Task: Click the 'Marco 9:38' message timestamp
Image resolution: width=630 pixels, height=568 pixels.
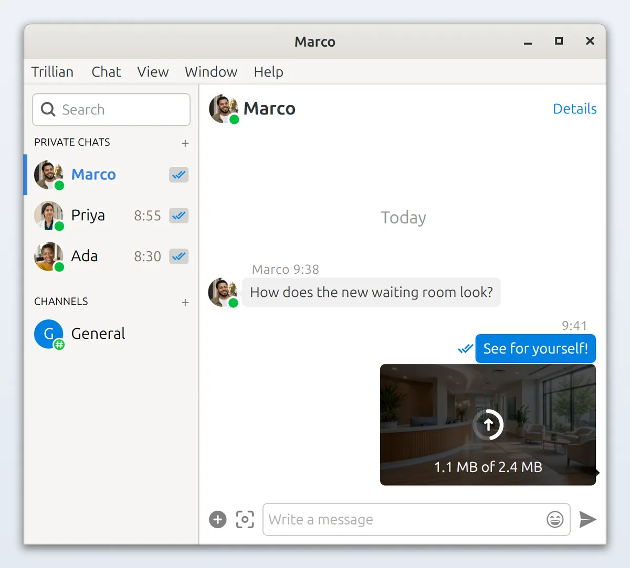Action: [286, 270]
